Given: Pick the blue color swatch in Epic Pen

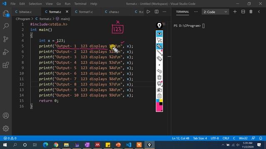Looking at the screenshot, I should click(x=158, y=101).
